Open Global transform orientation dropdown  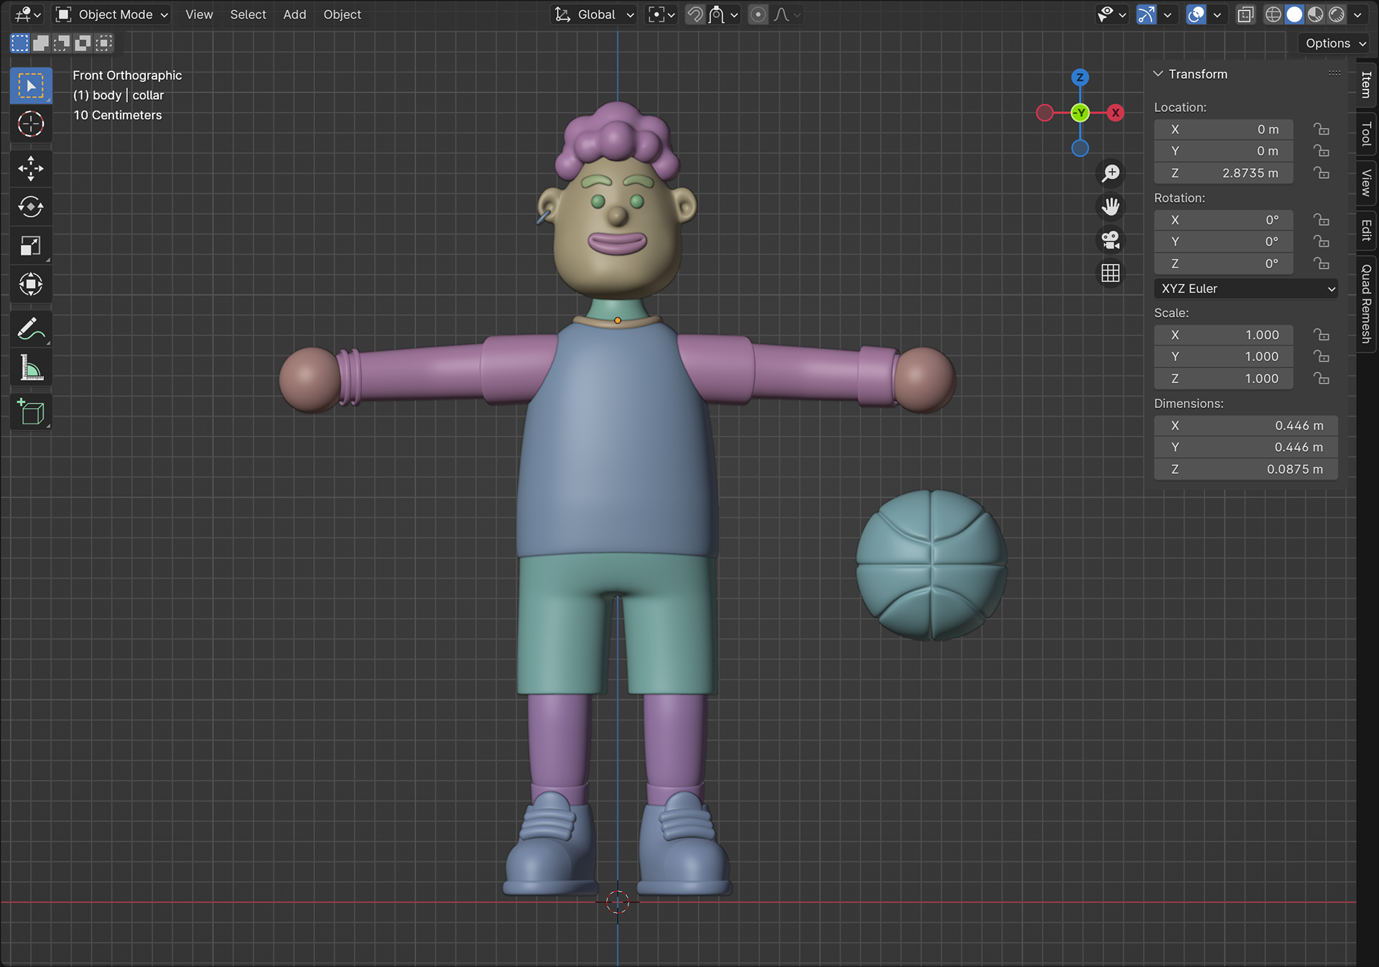(x=595, y=14)
